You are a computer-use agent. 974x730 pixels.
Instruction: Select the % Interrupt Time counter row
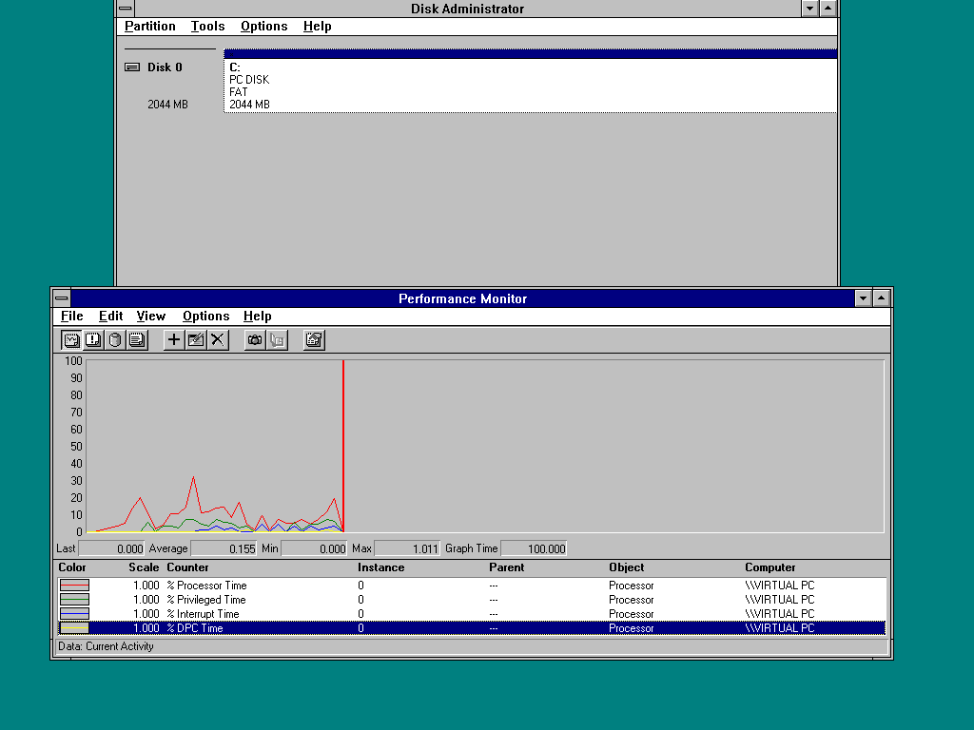472,613
